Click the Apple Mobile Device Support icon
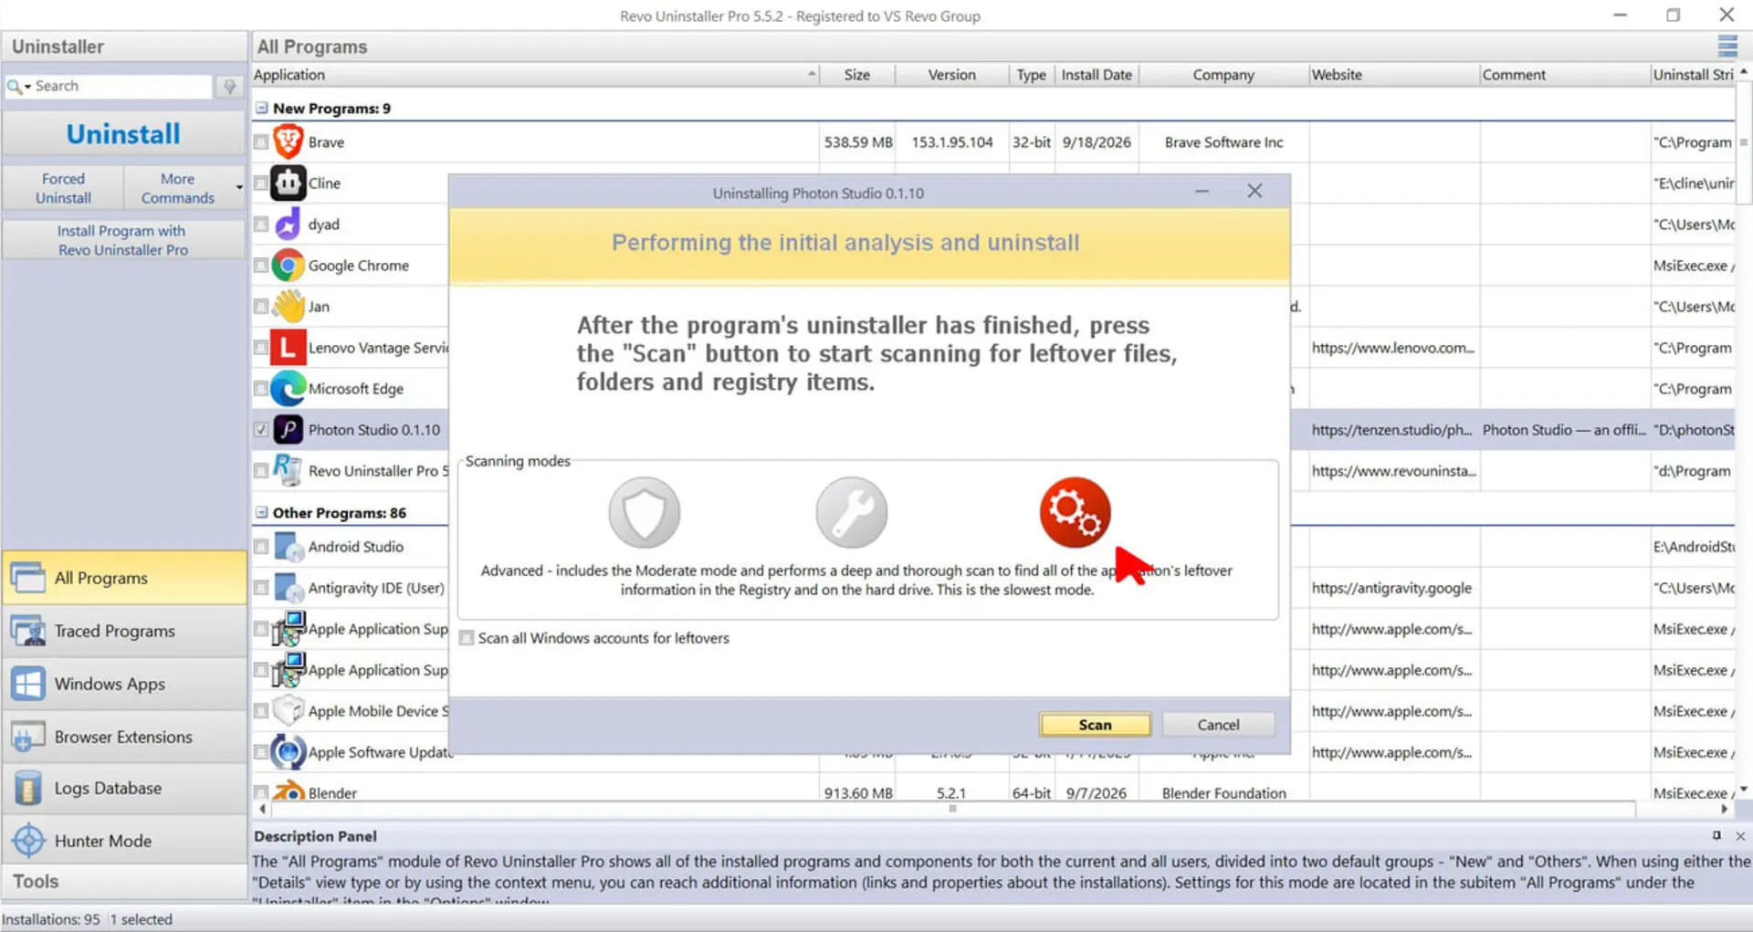Viewport: 1753px width, 932px height. click(288, 711)
